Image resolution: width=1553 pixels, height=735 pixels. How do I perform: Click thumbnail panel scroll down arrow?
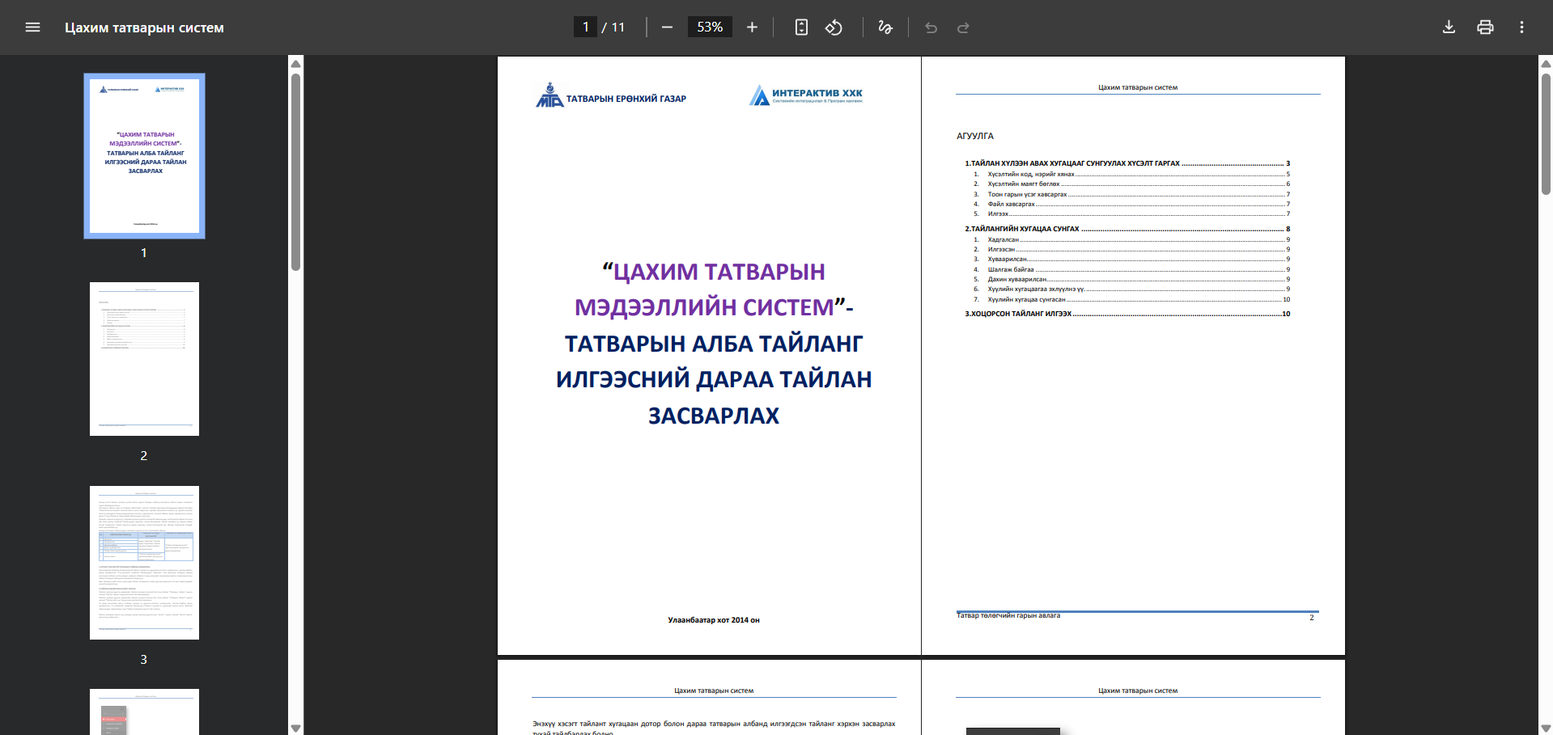296,728
